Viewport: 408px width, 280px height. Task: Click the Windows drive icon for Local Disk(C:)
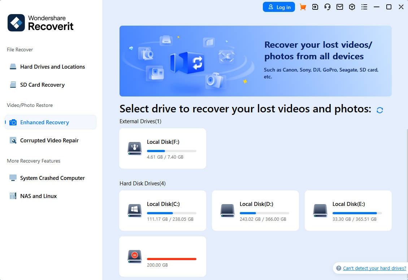135,211
